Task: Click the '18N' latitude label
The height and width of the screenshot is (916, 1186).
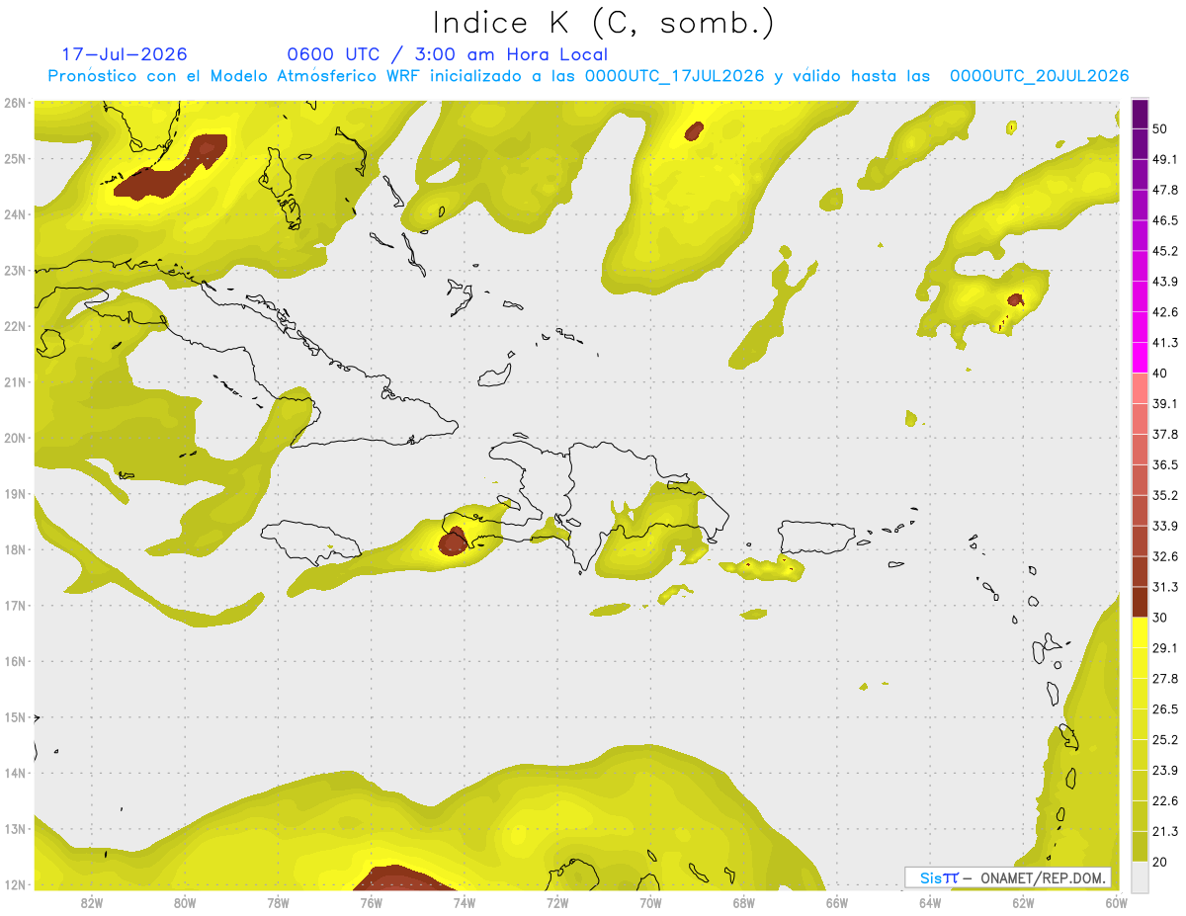Action: tap(15, 549)
